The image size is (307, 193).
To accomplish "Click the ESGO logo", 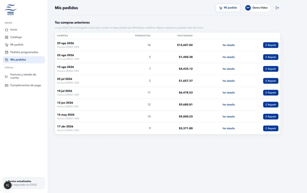I will point(11,10).
